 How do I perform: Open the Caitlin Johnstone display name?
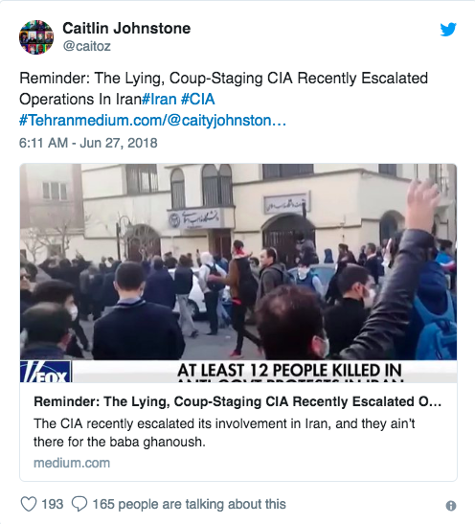[x=126, y=28]
